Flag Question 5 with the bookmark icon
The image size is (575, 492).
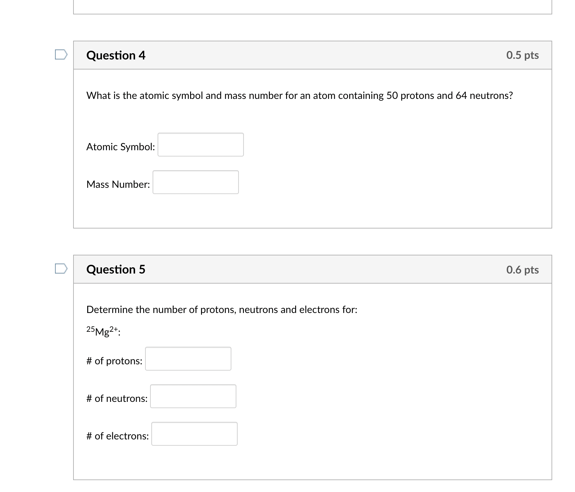pyautogui.click(x=61, y=269)
